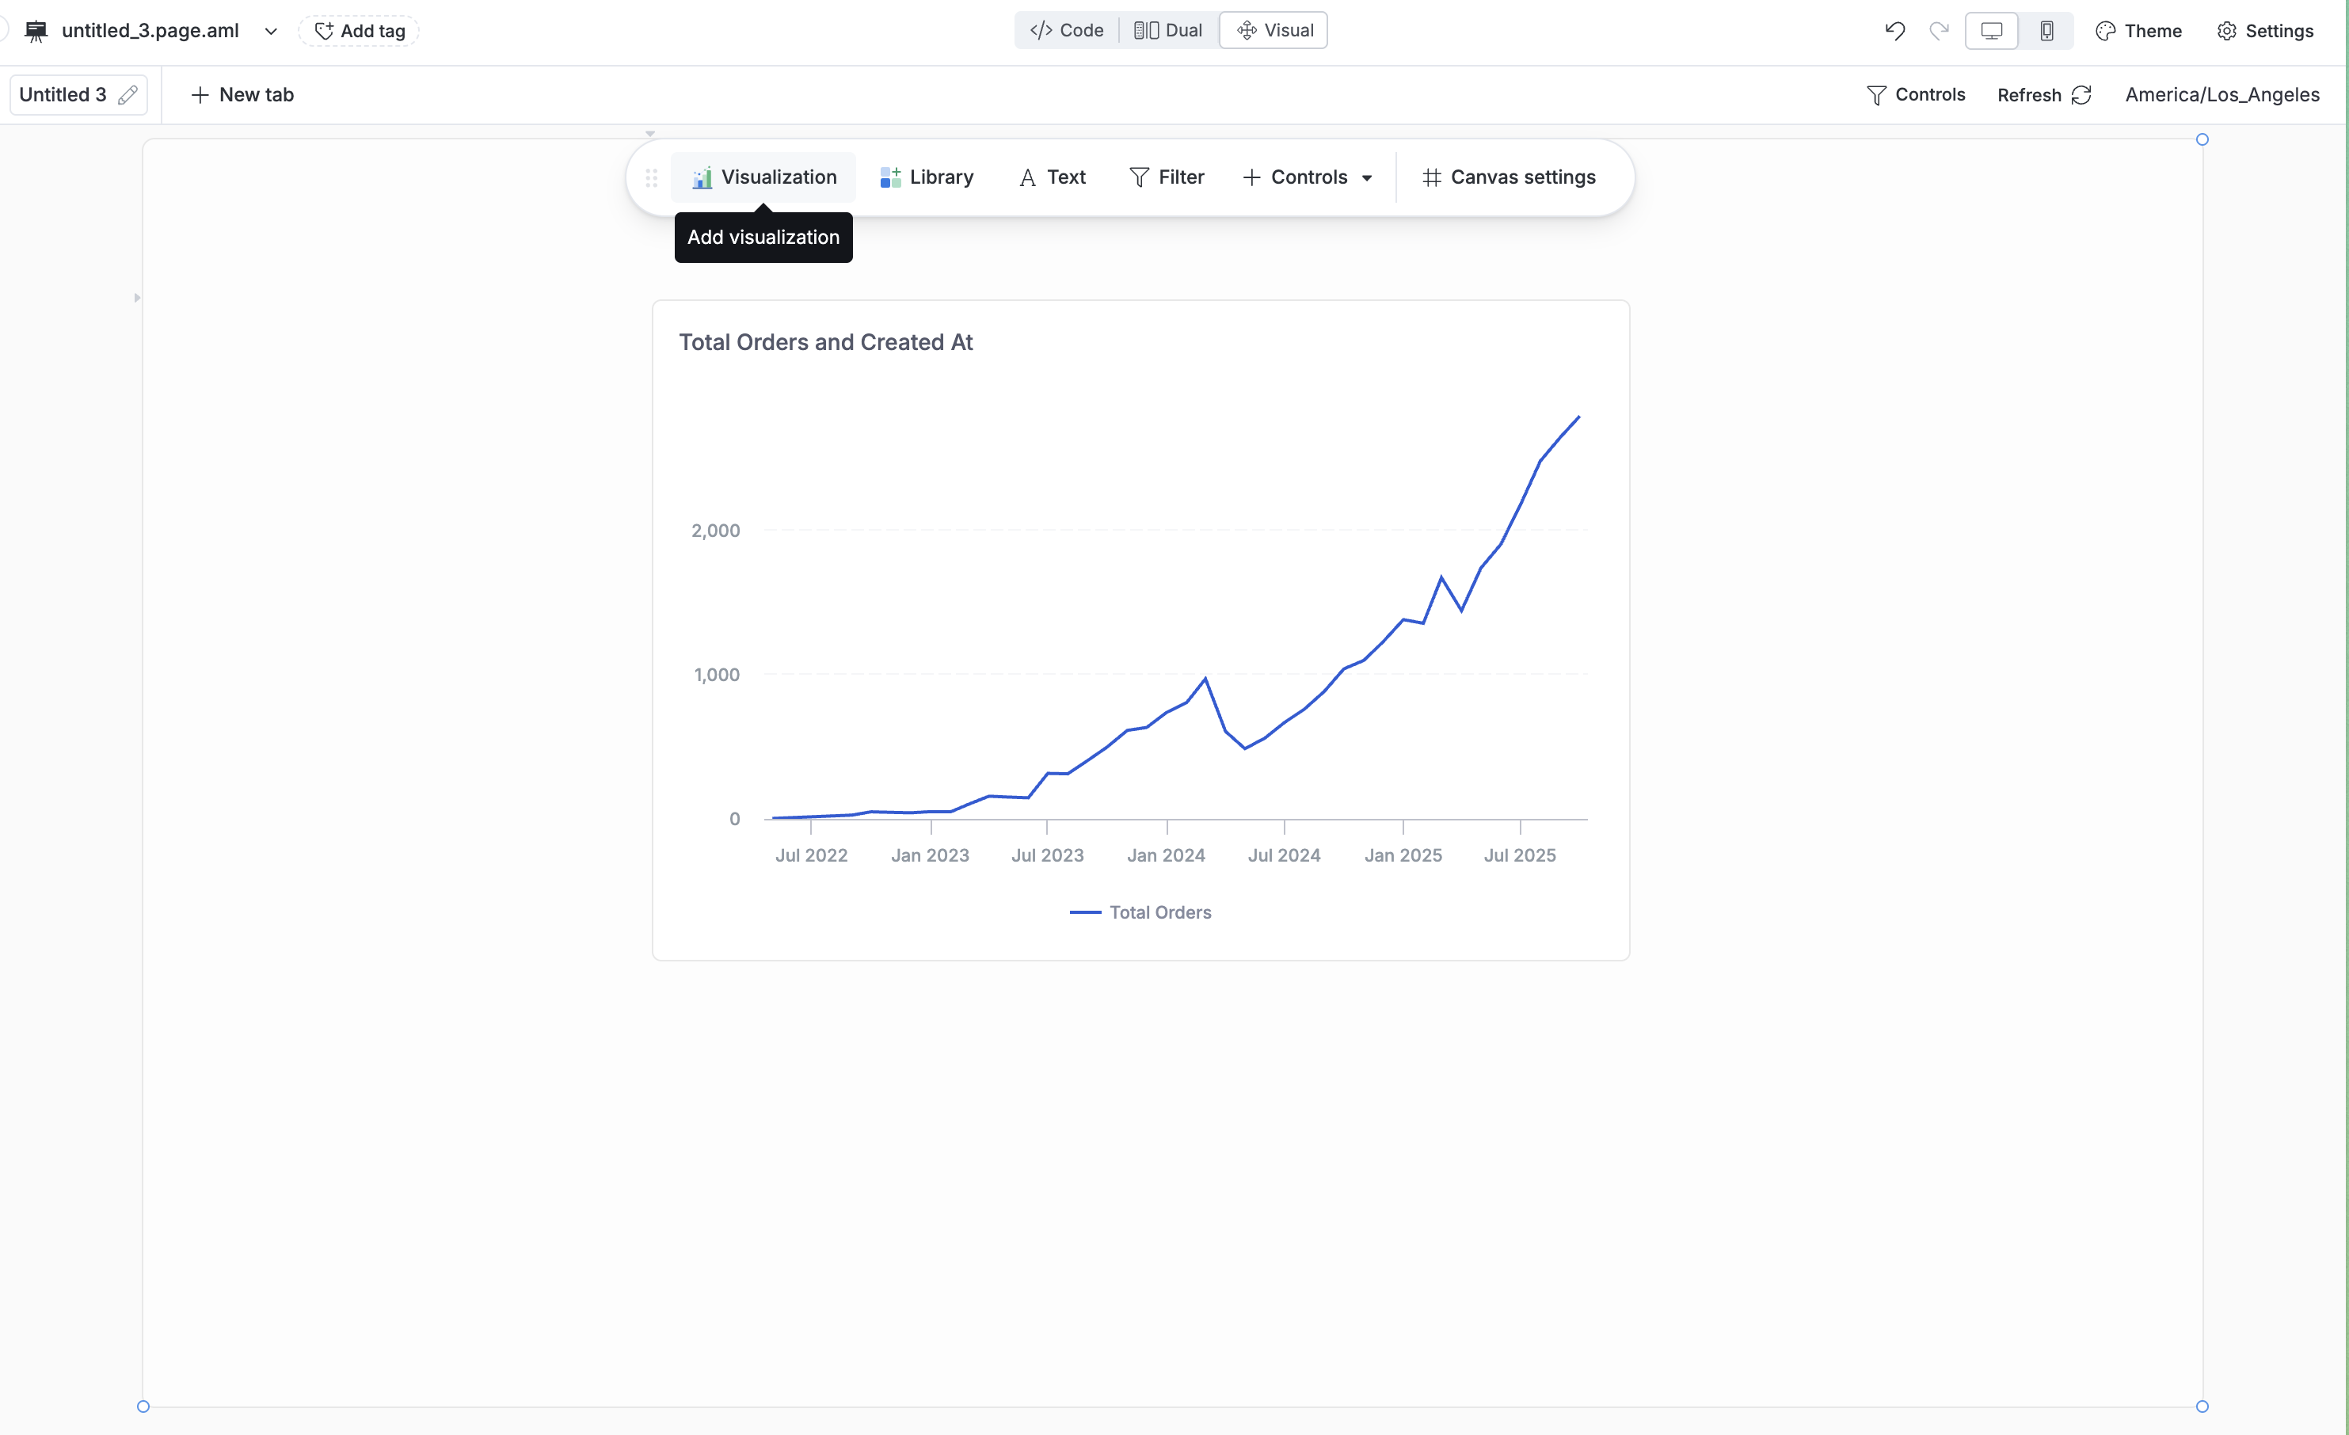Add a new tab

242,95
